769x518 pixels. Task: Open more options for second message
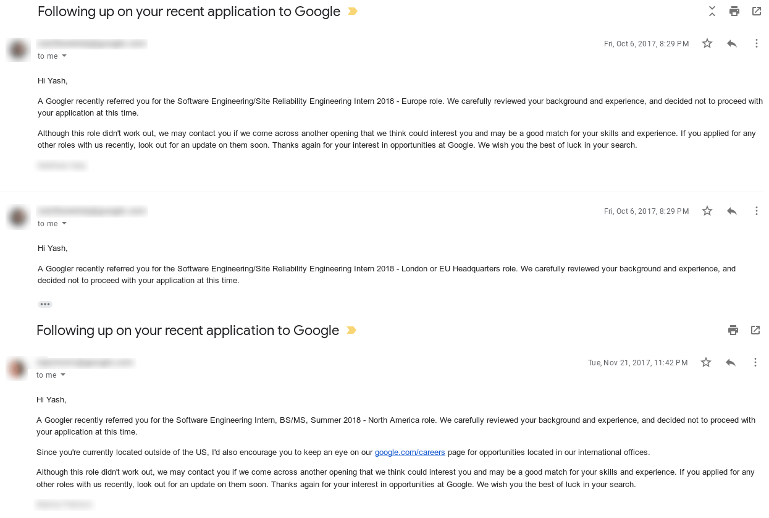click(x=757, y=211)
